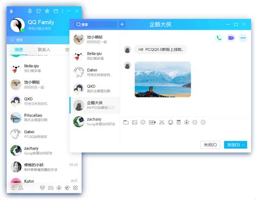Click the QQ Family nickname text
This screenshot has width=256, height=200.
pyautogui.click(x=41, y=22)
